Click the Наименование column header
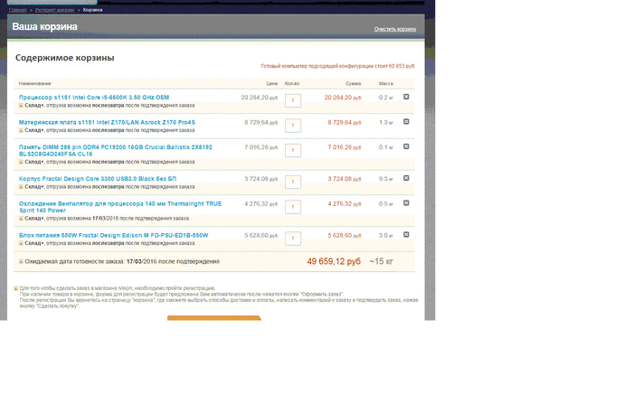Image resolution: width=633 pixels, height=403 pixels. pyautogui.click(x=34, y=83)
